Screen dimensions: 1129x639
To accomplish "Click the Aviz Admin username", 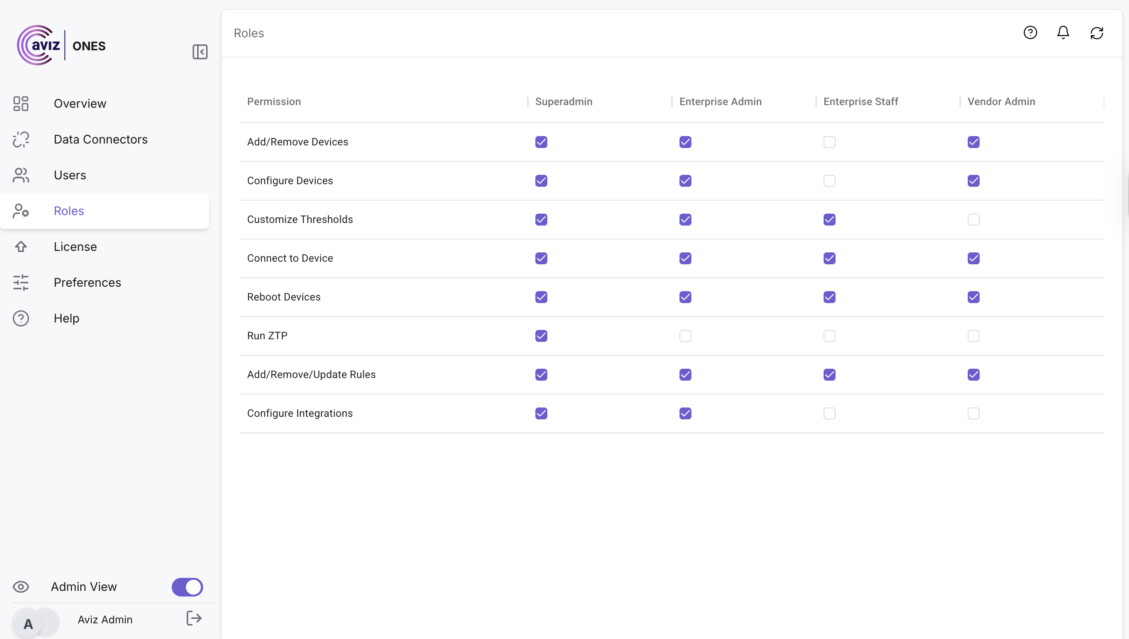I will [105, 619].
